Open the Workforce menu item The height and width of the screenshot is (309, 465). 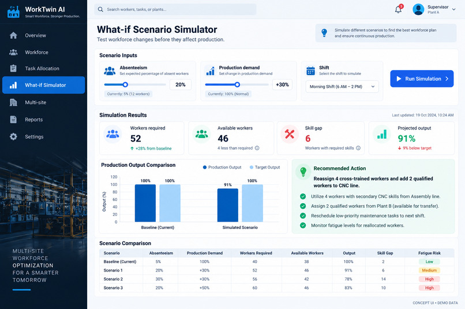44,52
